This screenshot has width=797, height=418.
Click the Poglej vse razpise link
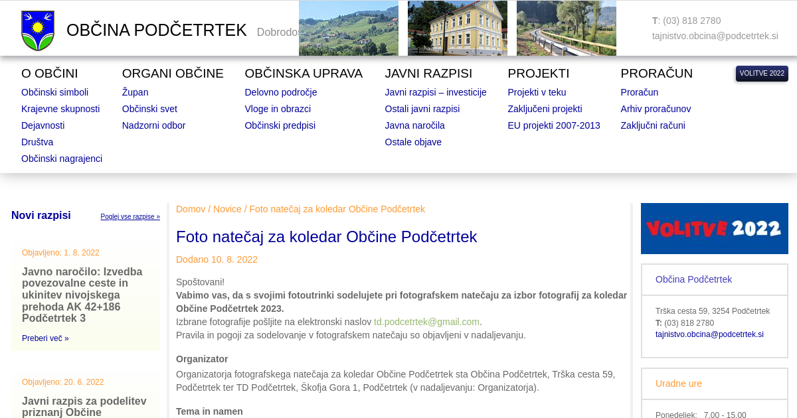(130, 217)
